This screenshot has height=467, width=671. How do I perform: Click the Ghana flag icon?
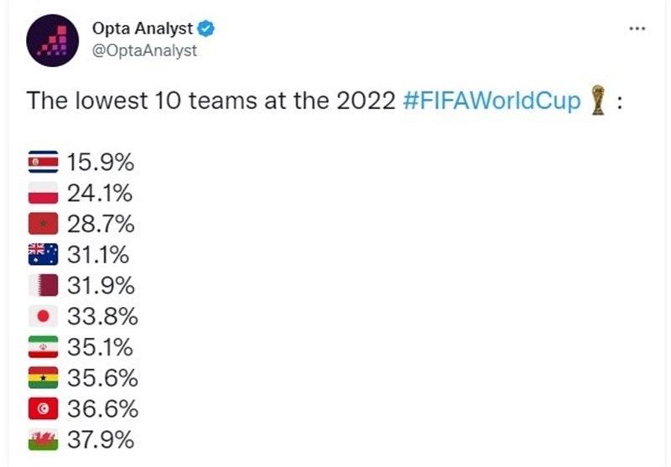[x=44, y=379]
